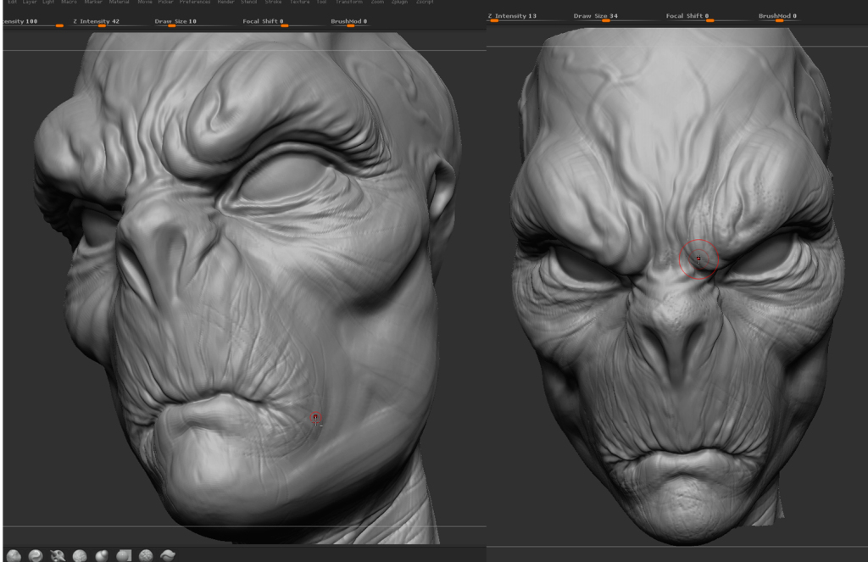Open the Tool menu
Image resolution: width=868 pixels, height=562 pixels.
pyautogui.click(x=321, y=3)
